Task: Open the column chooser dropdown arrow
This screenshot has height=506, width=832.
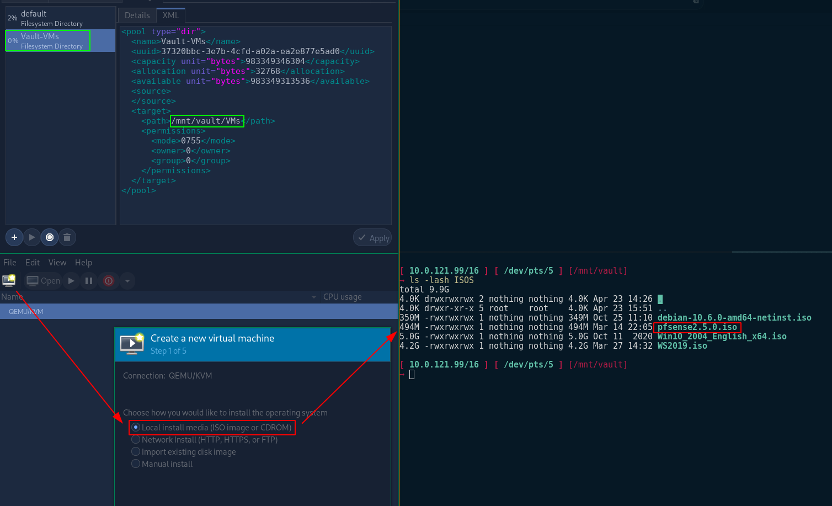Action: click(x=314, y=297)
